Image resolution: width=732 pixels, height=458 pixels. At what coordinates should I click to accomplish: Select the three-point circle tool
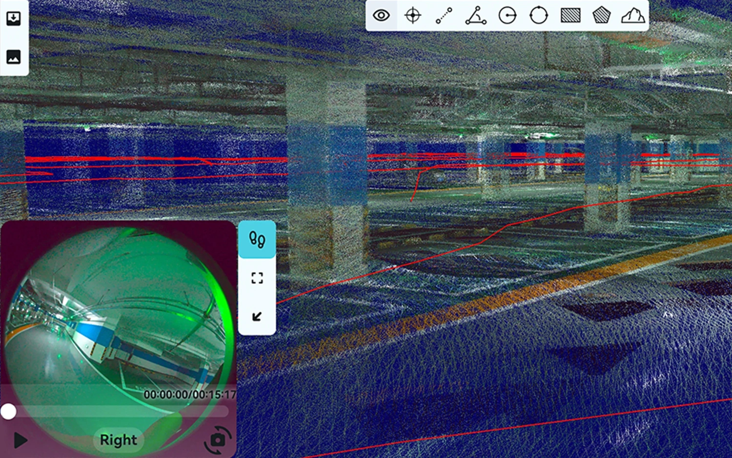539,16
